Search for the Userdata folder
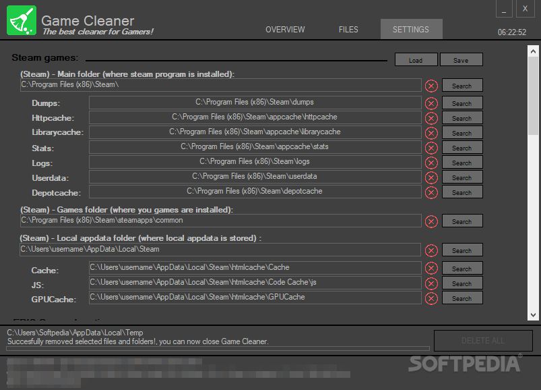 coord(462,177)
